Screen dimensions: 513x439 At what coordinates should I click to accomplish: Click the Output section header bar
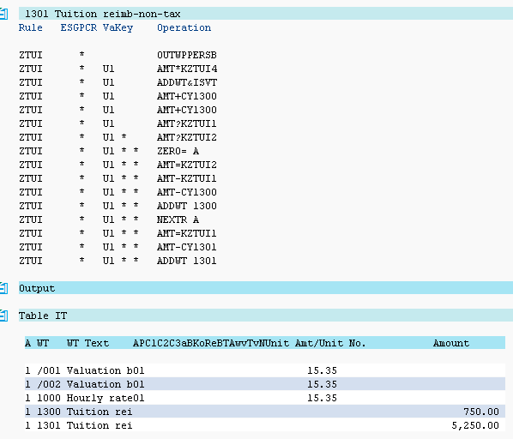coord(266,288)
